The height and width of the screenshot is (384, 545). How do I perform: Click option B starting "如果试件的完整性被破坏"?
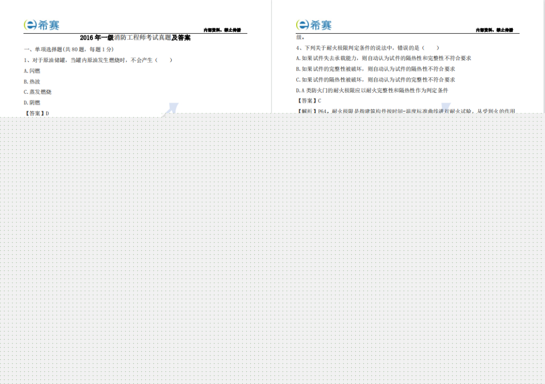pyautogui.click(x=375, y=69)
